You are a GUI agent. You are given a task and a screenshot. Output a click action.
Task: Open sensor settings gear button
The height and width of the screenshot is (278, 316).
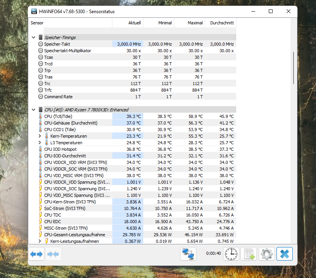point(266,254)
